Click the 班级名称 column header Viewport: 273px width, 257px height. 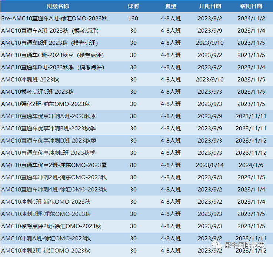click(x=57, y=6)
